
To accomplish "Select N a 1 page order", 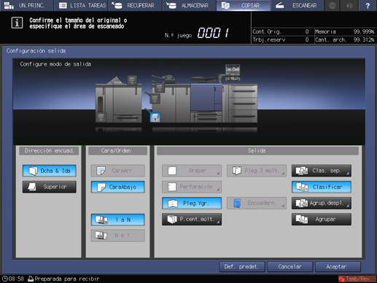I will [118, 236].
